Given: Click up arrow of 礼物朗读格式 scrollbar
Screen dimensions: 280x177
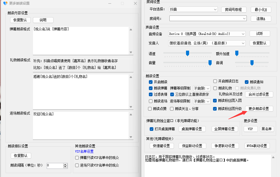Looking at the screenshot, I should (131, 77).
